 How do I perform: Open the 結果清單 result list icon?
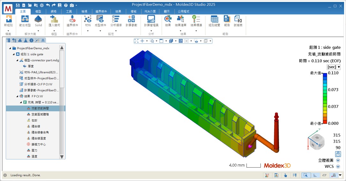tap(181, 21)
